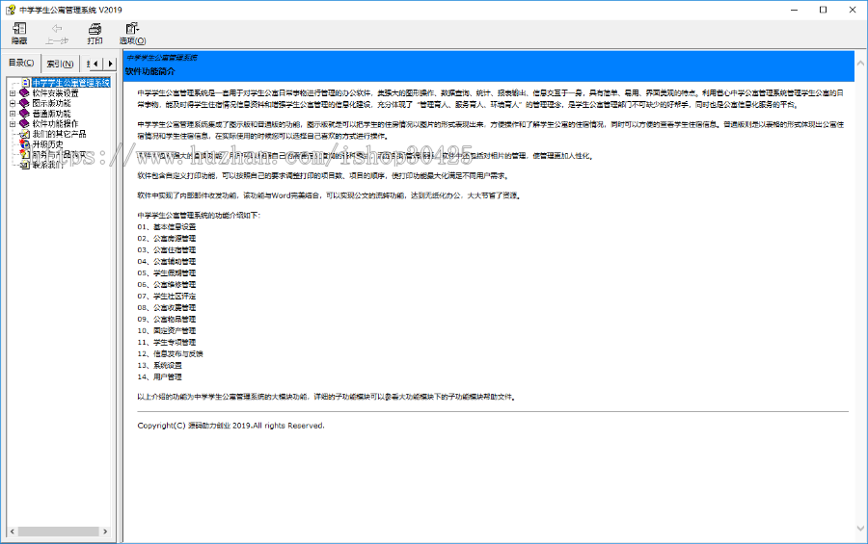Click the page icon beside 中学学生公寓管理系统
Image resolution: width=868 pixels, height=544 pixels.
click(25, 83)
